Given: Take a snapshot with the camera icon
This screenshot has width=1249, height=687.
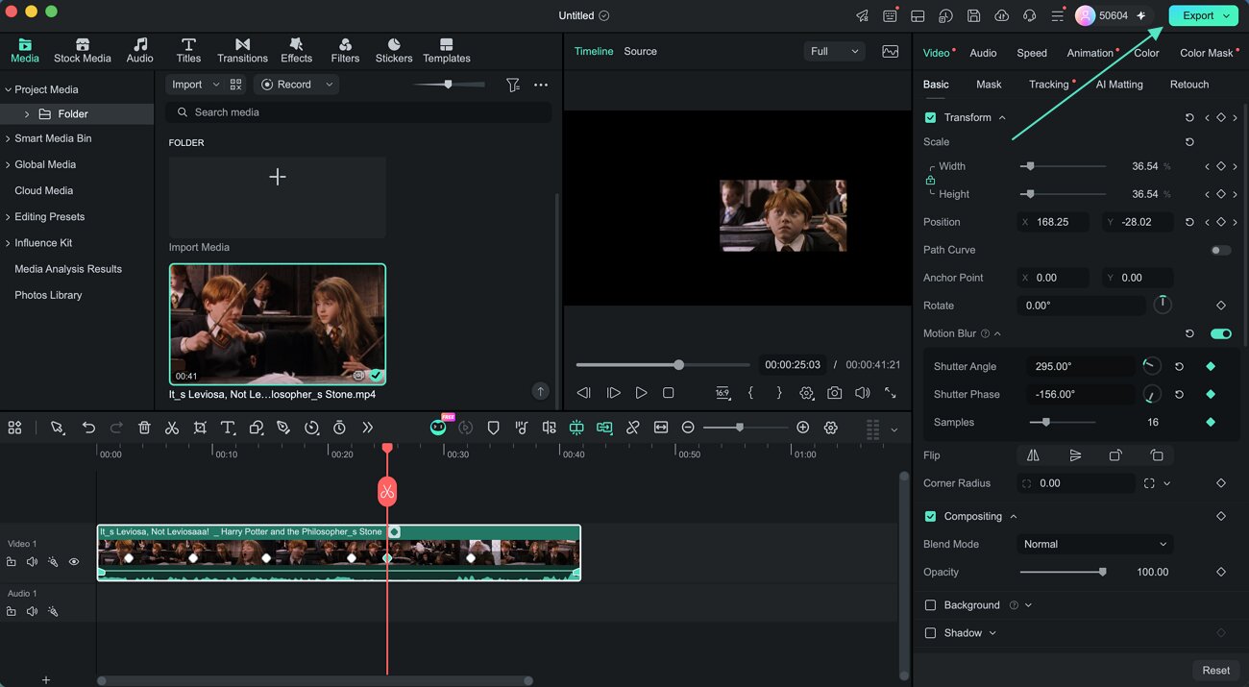Looking at the screenshot, I should pyautogui.click(x=834, y=393).
